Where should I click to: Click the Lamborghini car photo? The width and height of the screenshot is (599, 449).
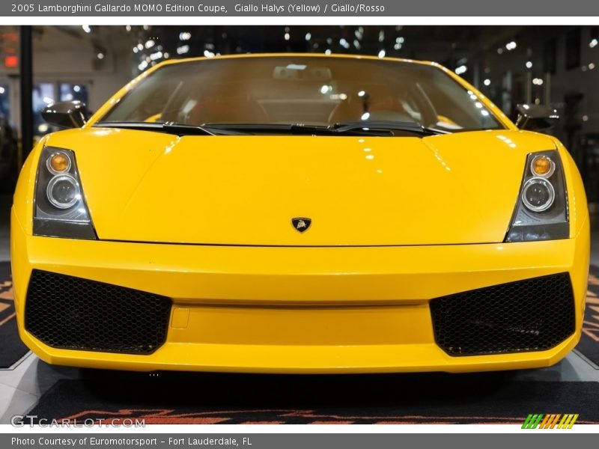pos(299,225)
